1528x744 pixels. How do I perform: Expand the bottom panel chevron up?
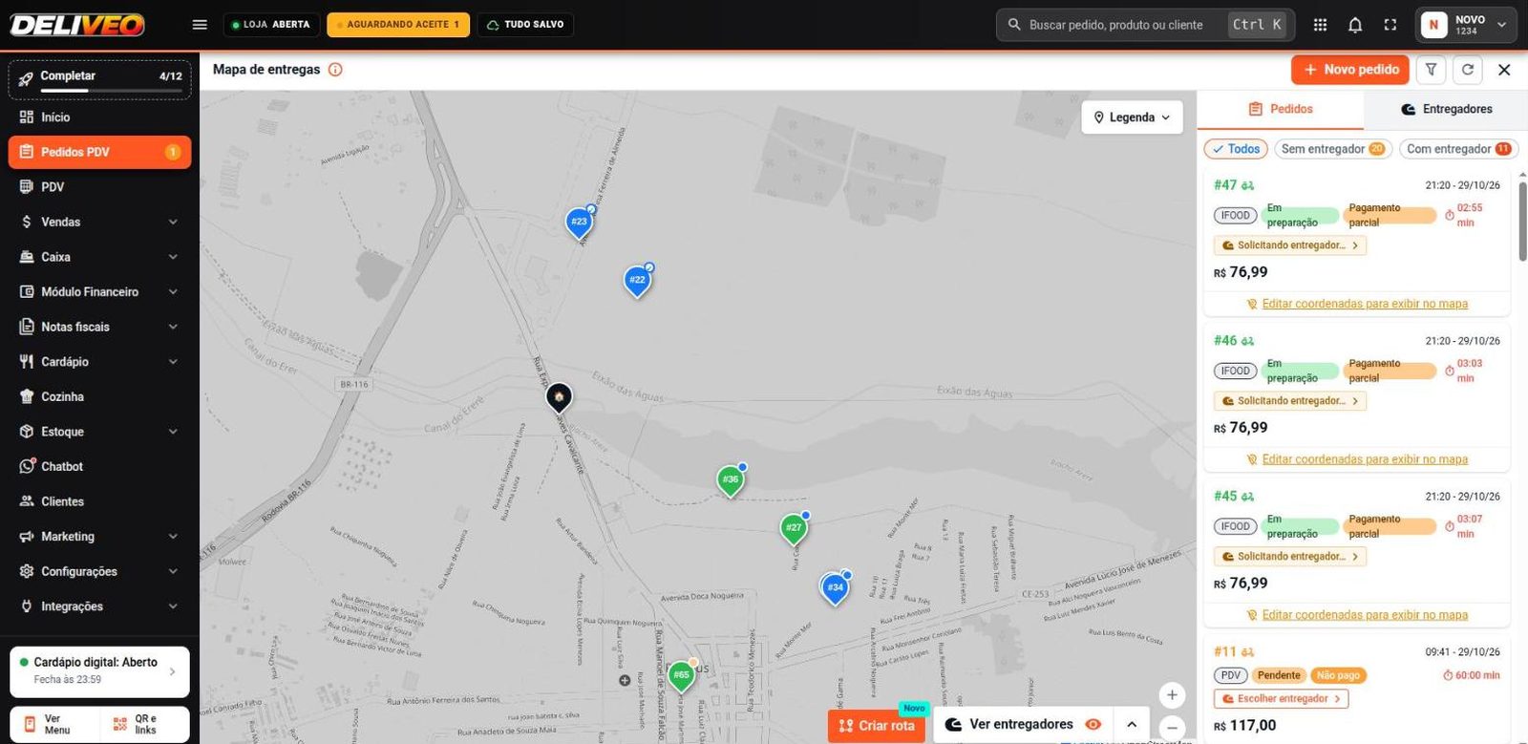coord(1132,725)
